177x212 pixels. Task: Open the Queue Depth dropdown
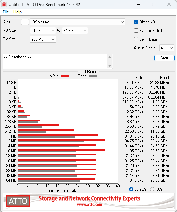(x=167, y=48)
